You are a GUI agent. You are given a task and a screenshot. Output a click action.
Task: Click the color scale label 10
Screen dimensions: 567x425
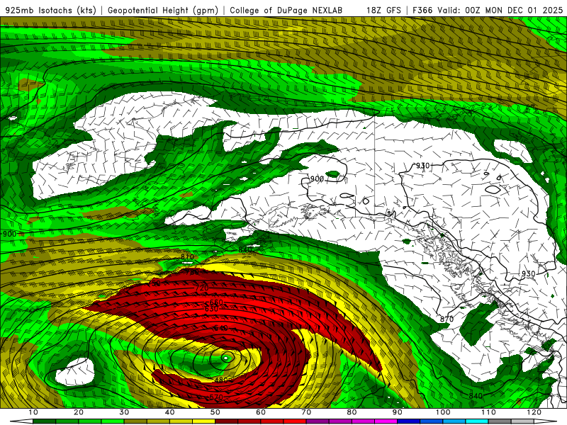pyautogui.click(x=33, y=412)
